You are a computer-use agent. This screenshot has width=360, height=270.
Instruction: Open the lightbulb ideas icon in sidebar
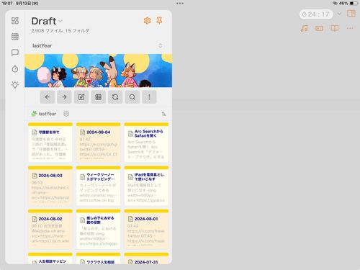[x=15, y=85]
